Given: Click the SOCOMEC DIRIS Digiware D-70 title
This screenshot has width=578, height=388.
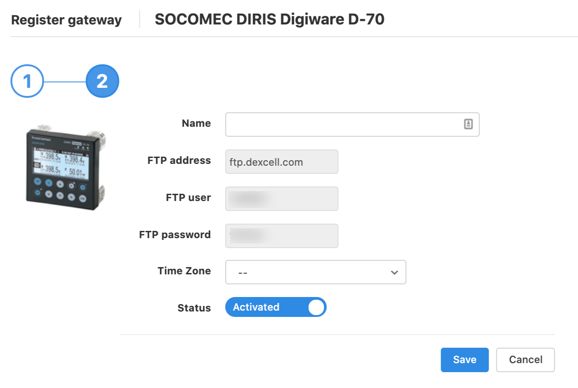Looking at the screenshot, I should point(270,19).
